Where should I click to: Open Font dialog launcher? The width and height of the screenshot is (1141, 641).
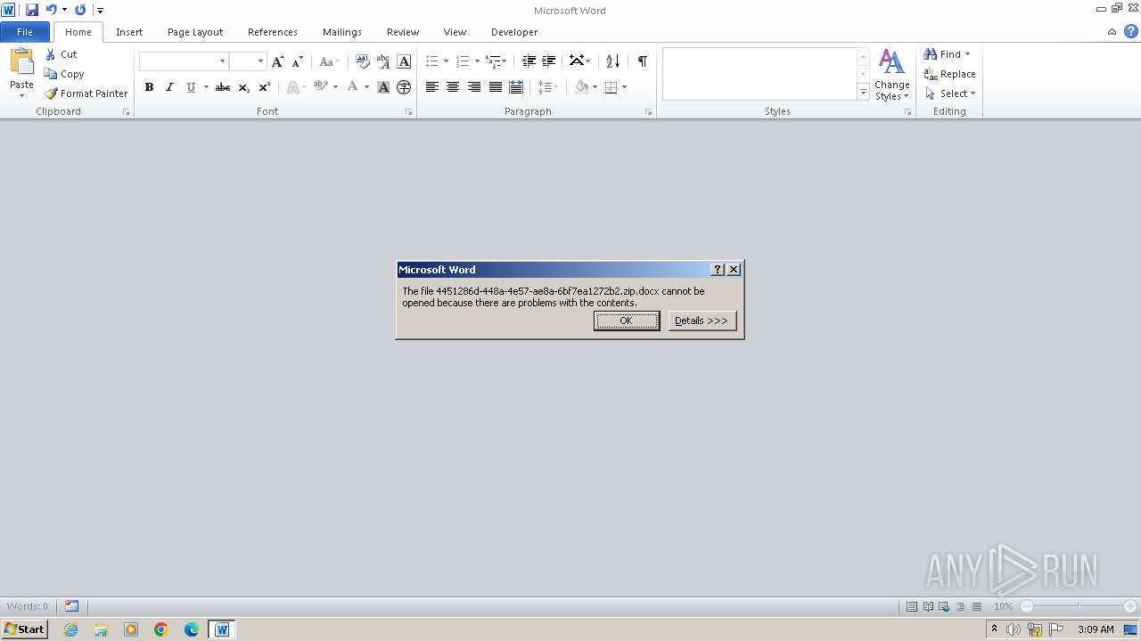click(x=409, y=112)
